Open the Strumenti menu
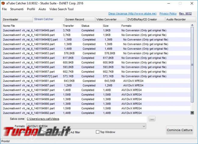 (x=17, y=9)
